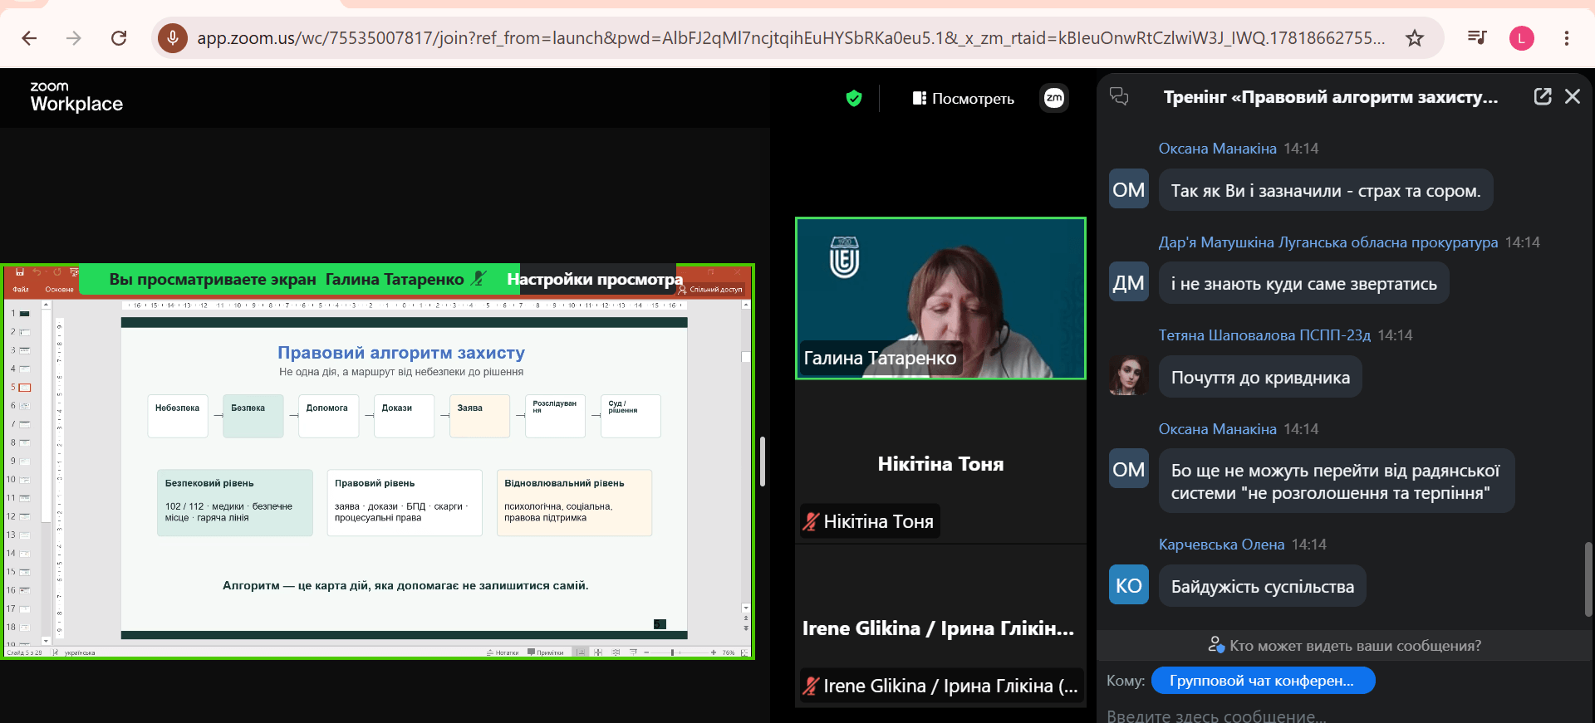The width and height of the screenshot is (1595, 723).
Task: Click Основне tab in shared PowerPoint
Action: (x=59, y=290)
